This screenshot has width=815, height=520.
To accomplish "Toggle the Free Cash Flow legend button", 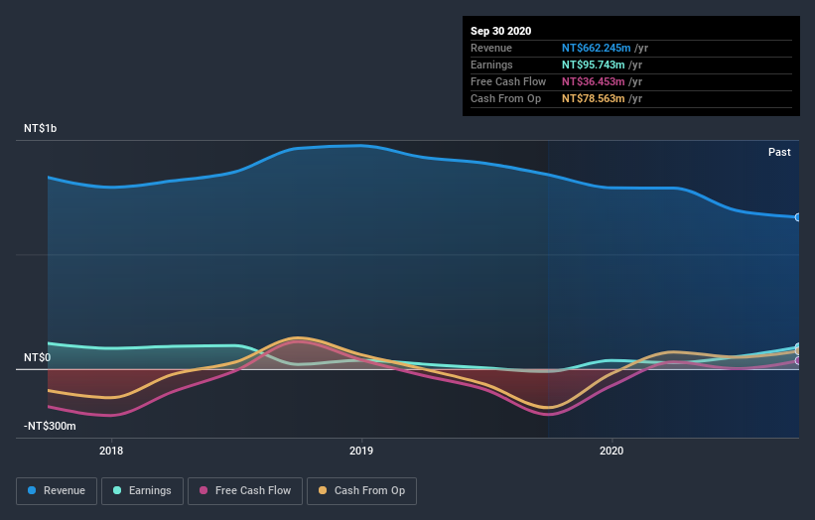I will [245, 491].
